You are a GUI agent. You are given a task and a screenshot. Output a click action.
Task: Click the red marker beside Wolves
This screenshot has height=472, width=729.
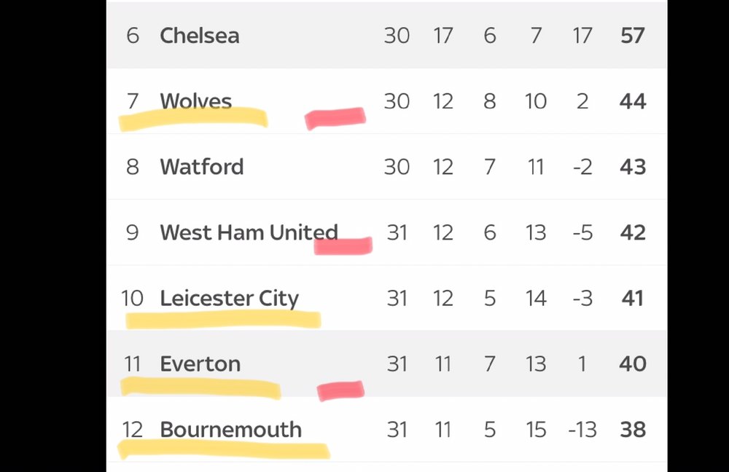(335, 118)
